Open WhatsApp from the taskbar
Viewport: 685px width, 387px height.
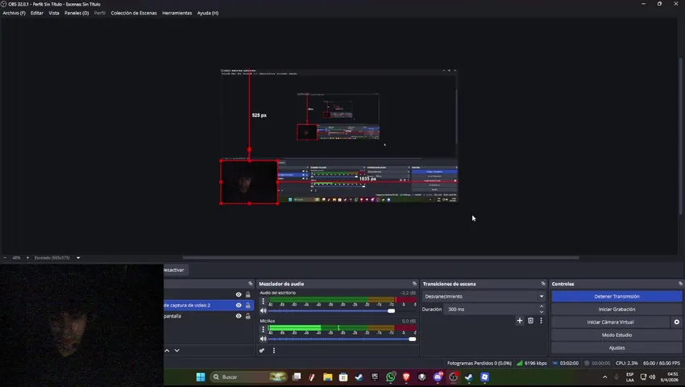(391, 377)
